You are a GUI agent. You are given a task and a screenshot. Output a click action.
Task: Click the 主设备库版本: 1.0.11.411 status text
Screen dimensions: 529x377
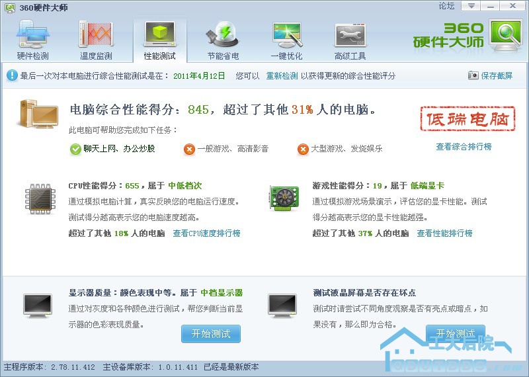click(150, 367)
